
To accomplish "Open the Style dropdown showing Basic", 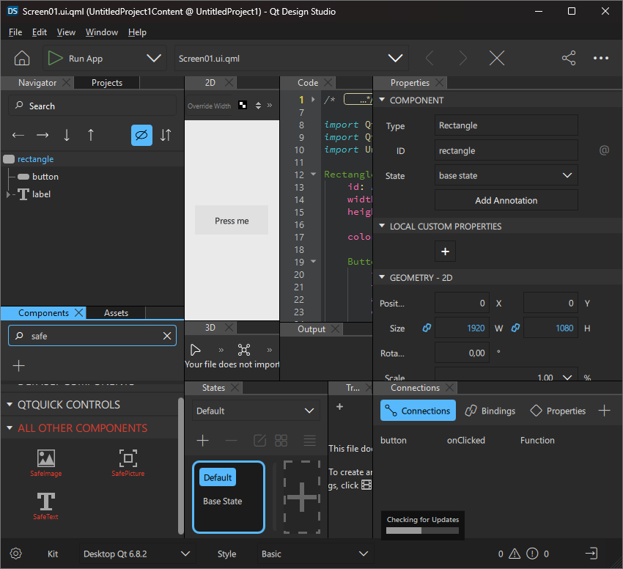I will (x=314, y=554).
